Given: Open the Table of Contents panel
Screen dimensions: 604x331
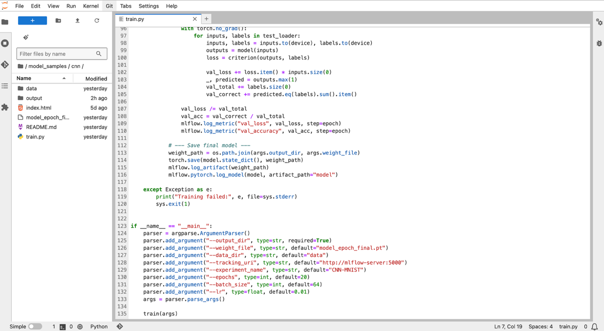Looking at the screenshot, I should (x=5, y=86).
